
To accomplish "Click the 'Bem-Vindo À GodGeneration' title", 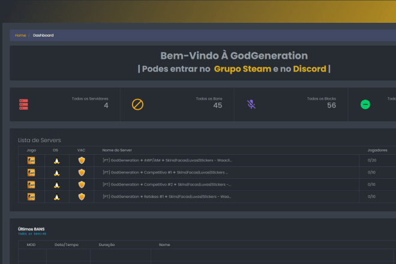I will [234, 56].
